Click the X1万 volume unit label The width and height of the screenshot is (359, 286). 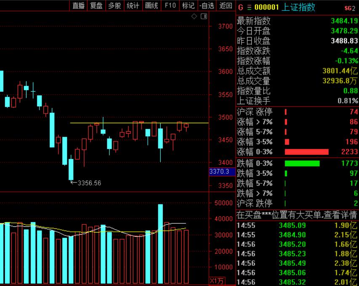[x=217, y=281]
